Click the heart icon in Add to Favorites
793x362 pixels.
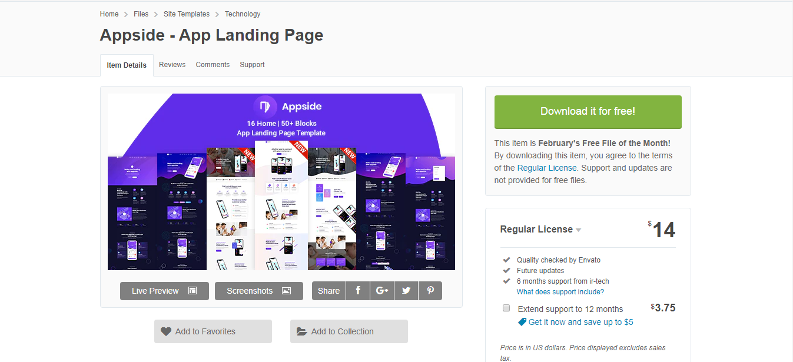(166, 331)
